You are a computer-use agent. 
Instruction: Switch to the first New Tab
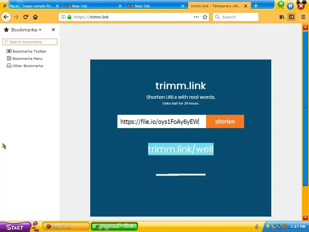pyautogui.click(x=94, y=6)
